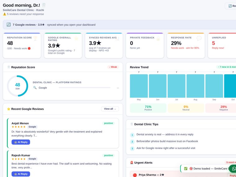The height and width of the screenshot is (177, 236).
Task: Click the 0% Neutral sentiment tile
Action: tap(186, 108)
